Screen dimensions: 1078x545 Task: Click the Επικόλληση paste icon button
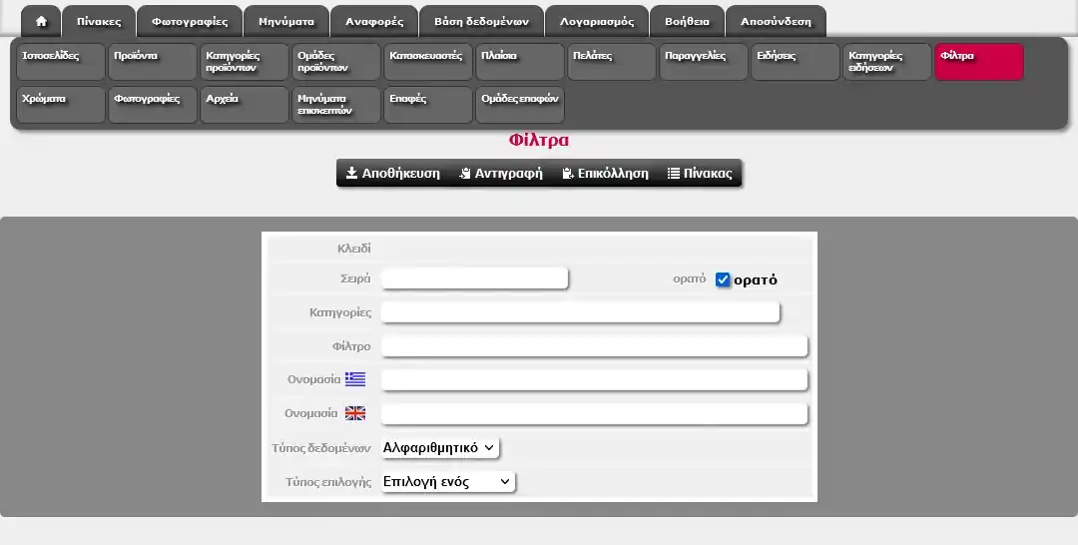(568, 174)
